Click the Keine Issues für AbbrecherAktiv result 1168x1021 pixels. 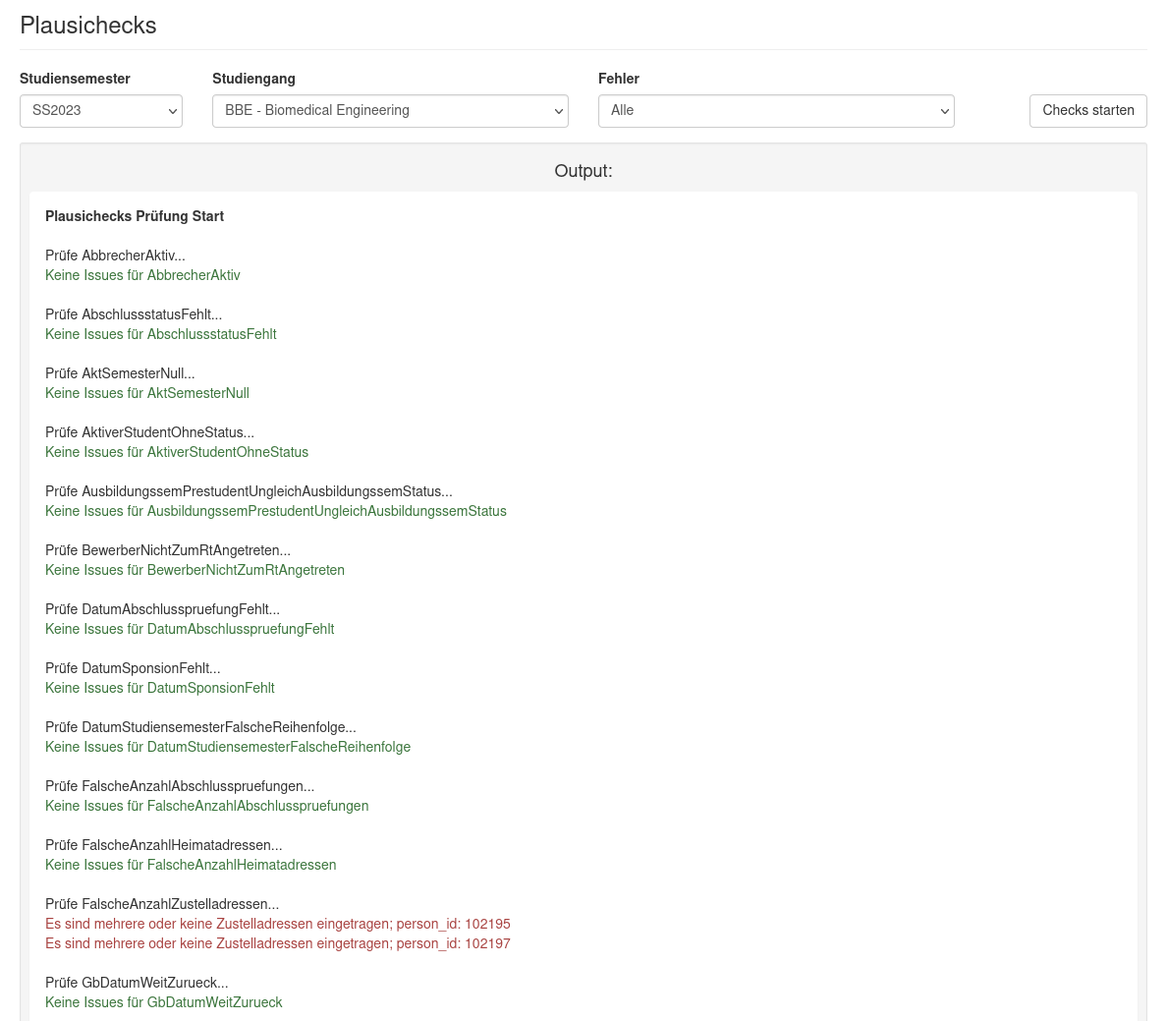(x=142, y=275)
